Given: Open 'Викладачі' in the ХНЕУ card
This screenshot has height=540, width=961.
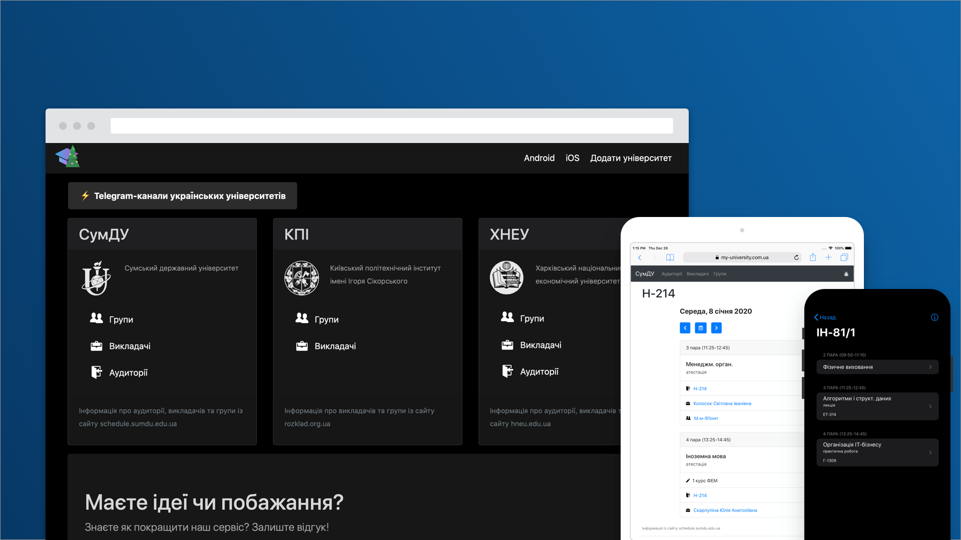Looking at the screenshot, I should [541, 345].
